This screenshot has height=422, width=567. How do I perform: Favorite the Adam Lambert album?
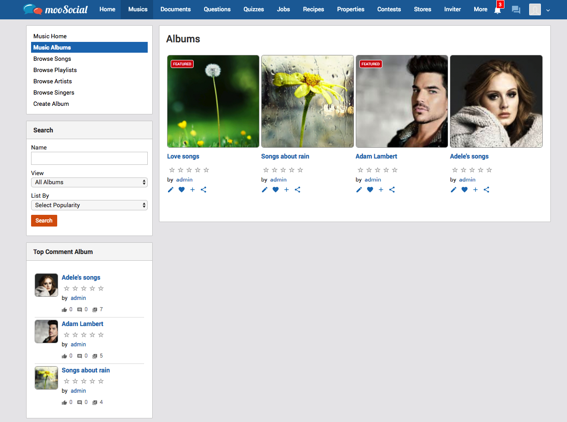point(370,190)
